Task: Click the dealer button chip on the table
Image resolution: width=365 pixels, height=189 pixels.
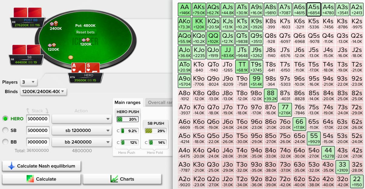Action: (x=71, y=57)
